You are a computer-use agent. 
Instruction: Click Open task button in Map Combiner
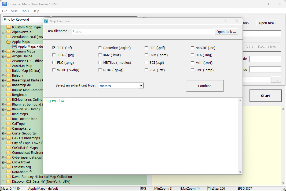226,32
